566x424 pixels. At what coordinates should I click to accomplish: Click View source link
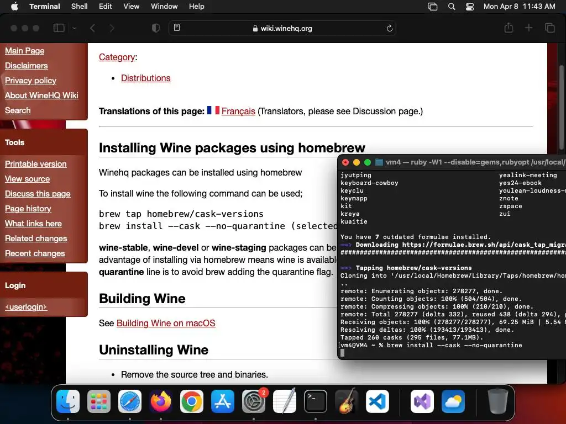[x=28, y=179]
